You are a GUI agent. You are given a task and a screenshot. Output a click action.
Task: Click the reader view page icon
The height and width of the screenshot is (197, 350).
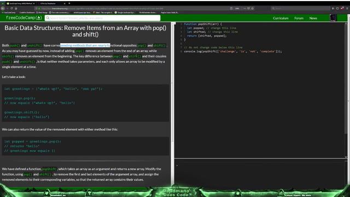tap(231, 8)
